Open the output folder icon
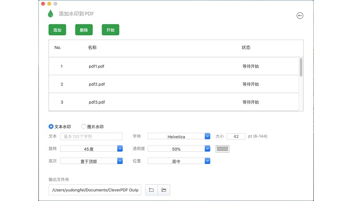The image size is (353, 201). pyautogui.click(x=164, y=190)
